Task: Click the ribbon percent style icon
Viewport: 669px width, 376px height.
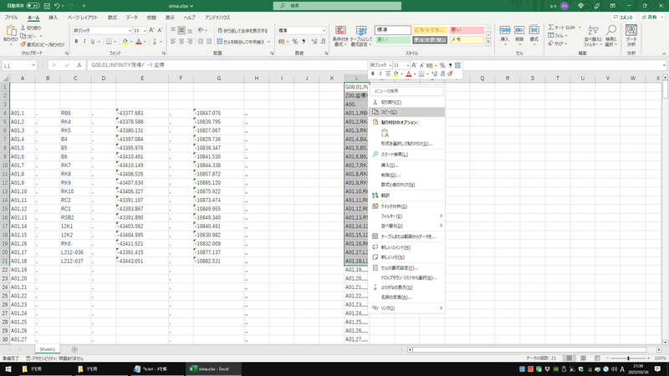Action: [x=295, y=41]
